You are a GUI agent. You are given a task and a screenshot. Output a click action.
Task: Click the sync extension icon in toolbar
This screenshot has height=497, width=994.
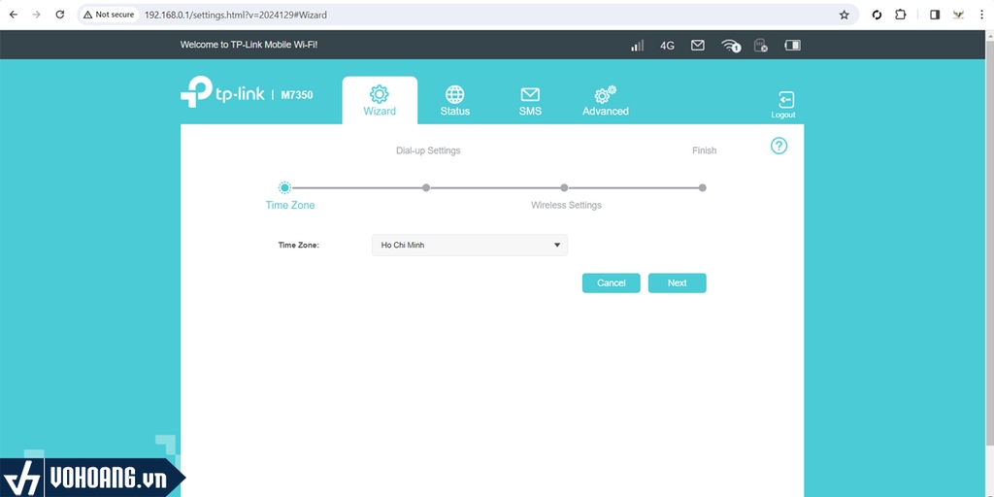pyautogui.click(x=877, y=15)
